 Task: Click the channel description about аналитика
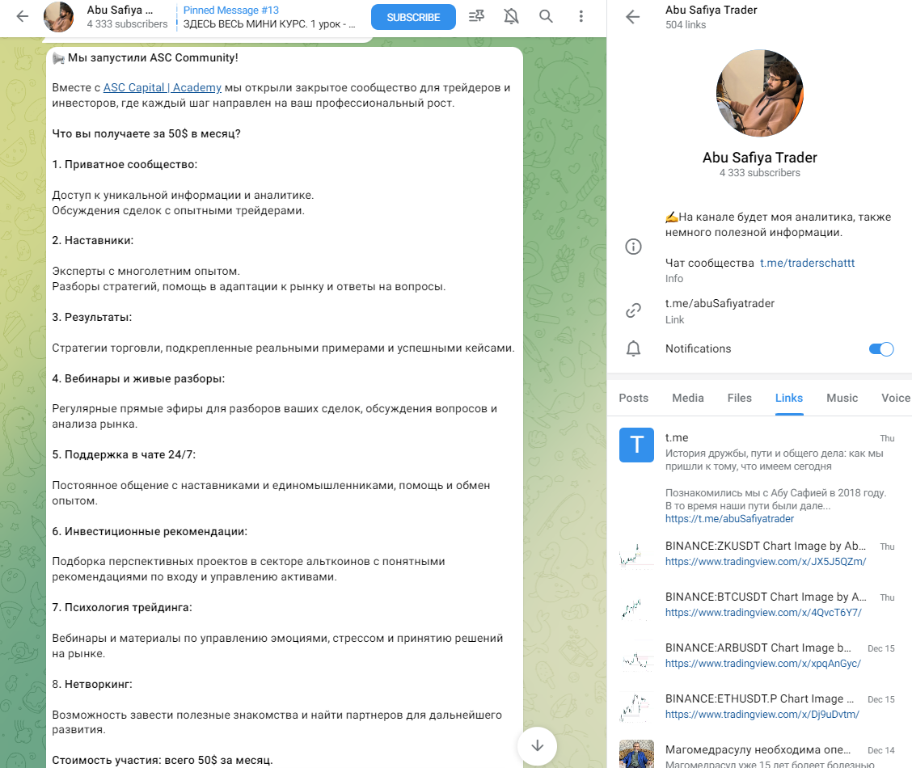(x=779, y=225)
